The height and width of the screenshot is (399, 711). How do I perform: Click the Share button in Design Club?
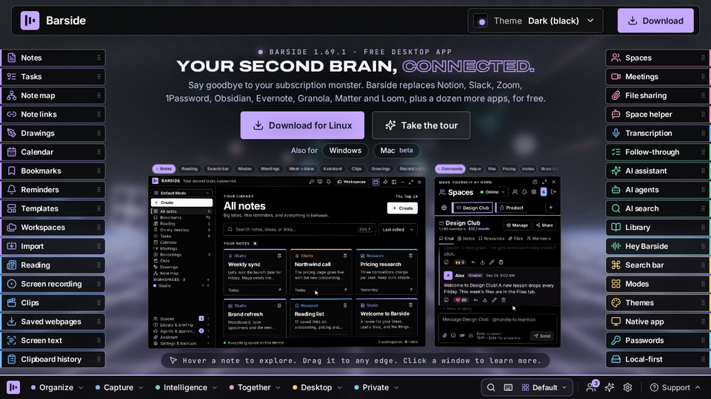pos(544,225)
